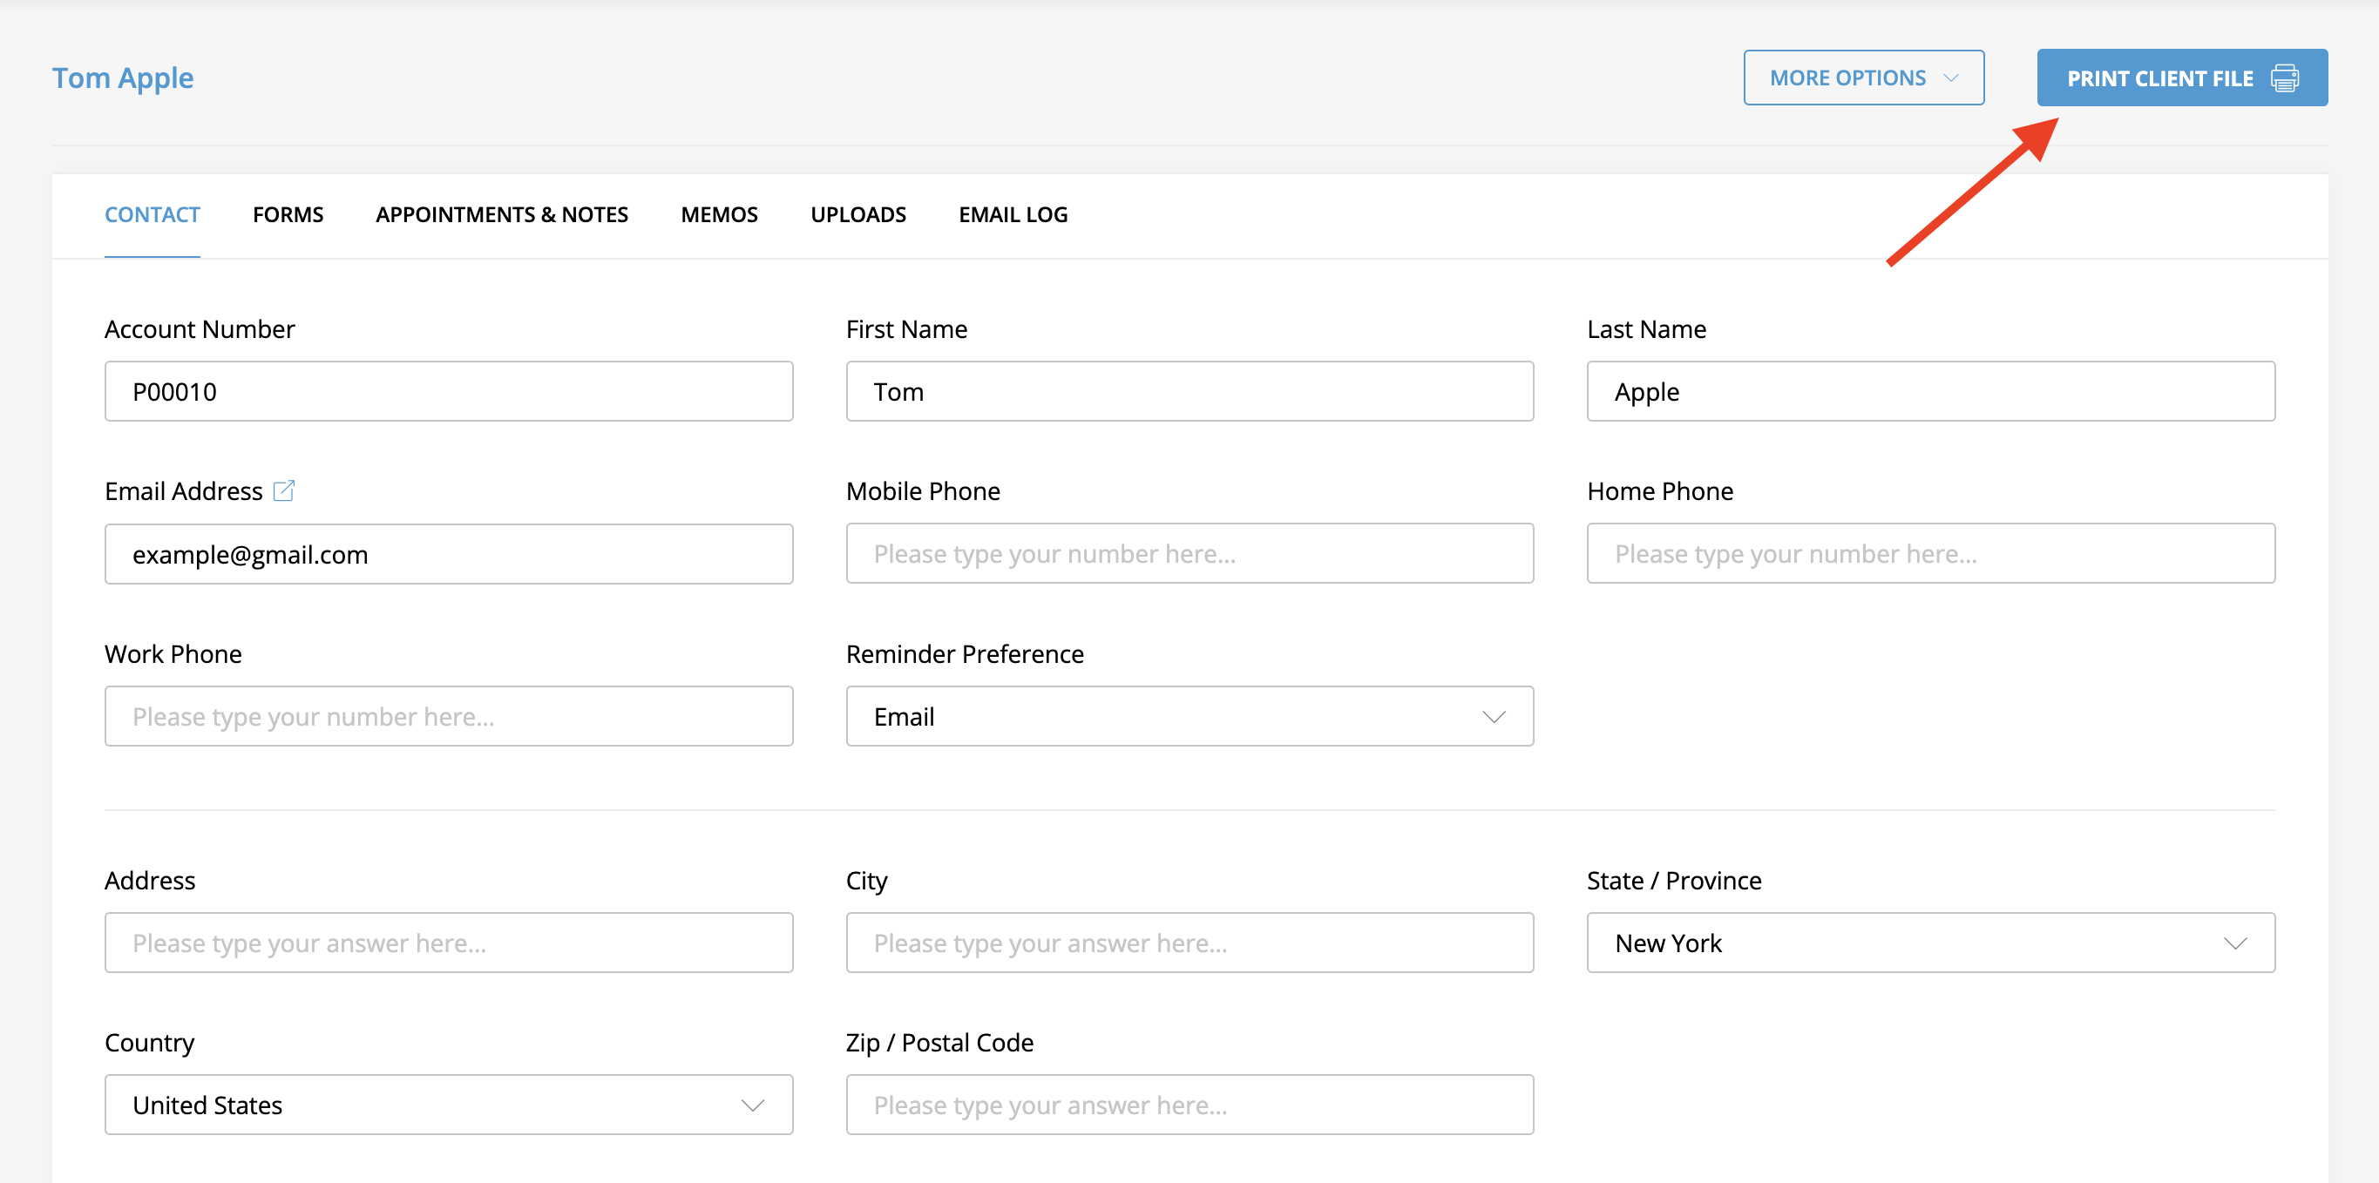2379x1183 pixels.
Task: Click the Tom Apple client name link
Action: 123,78
